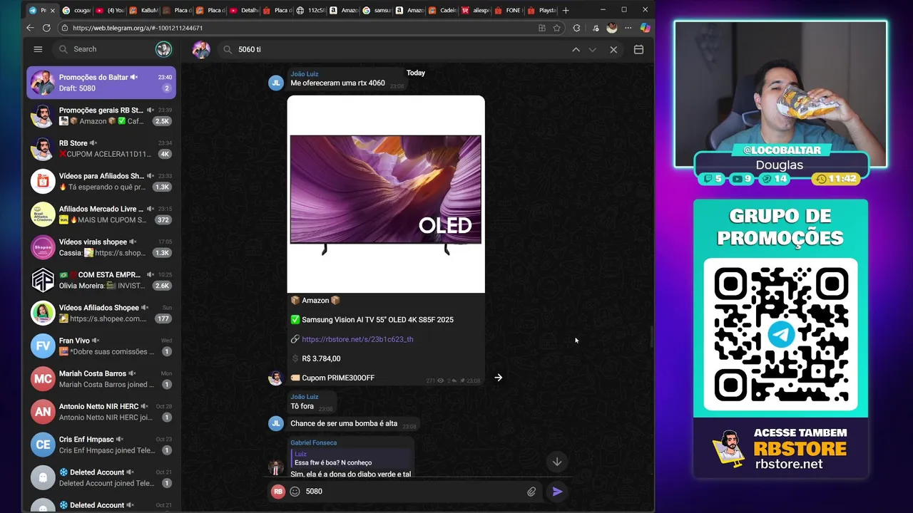Click the JL avatar beside 'Chance de ser uma bomba'
This screenshot has width=913, height=513.
pyautogui.click(x=276, y=423)
